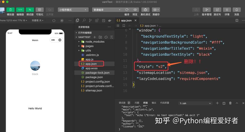Open the visualization panel button
The height and width of the screenshot is (132, 245).
pos(39,10)
